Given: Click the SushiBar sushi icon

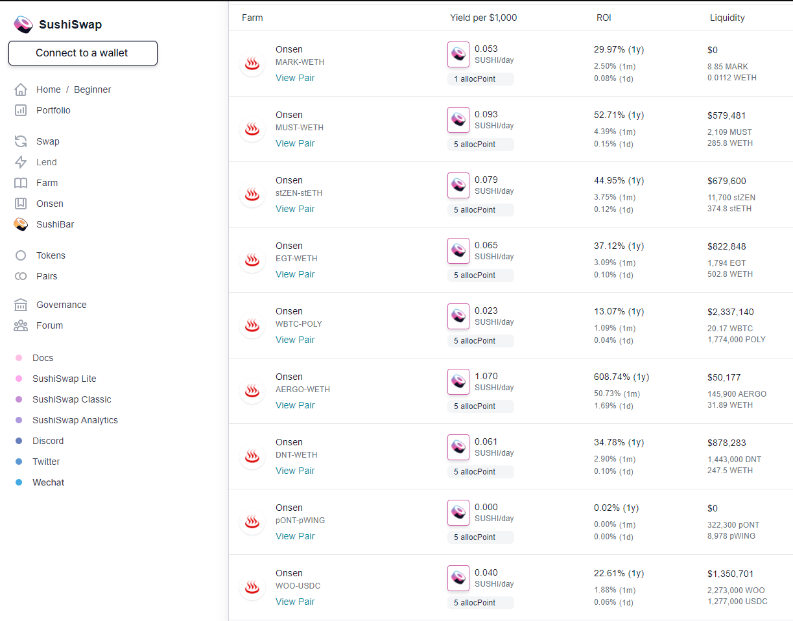Looking at the screenshot, I should [x=21, y=224].
